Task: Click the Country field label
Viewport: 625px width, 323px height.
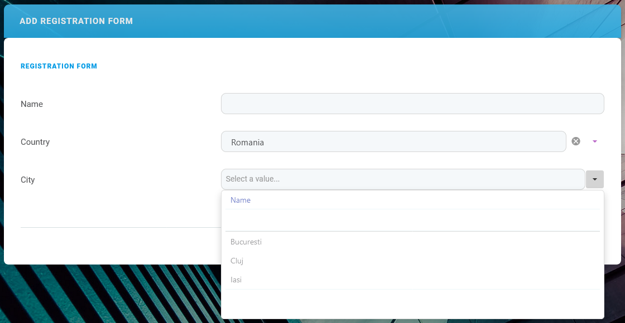Action: pos(35,142)
